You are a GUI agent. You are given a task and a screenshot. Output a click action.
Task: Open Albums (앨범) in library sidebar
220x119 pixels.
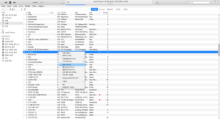pyautogui.click(x=7, y=21)
